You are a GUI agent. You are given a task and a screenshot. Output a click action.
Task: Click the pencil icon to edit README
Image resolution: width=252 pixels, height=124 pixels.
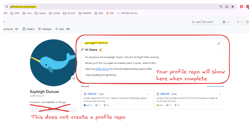[x=219, y=43]
